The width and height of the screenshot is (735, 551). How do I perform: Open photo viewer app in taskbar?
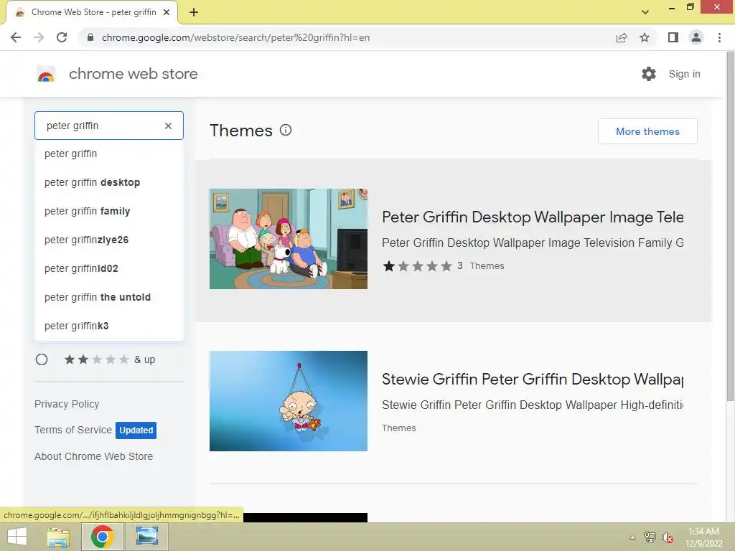click(x=146, y=537)
